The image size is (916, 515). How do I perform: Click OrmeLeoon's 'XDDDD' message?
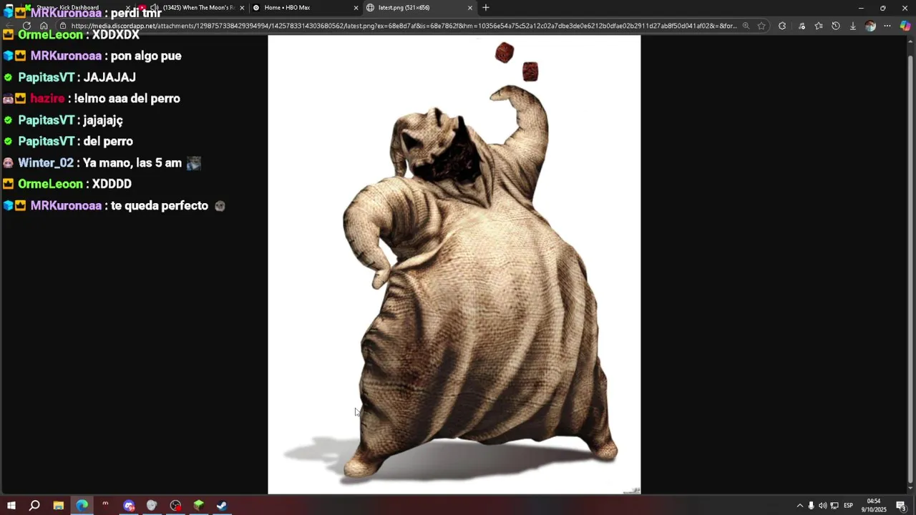click(x=112, y=184)
